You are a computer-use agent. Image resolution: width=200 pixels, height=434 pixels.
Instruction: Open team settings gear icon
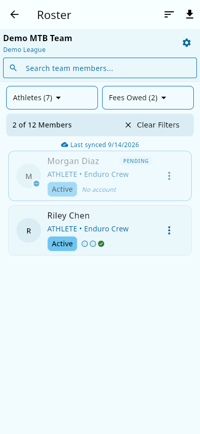pyautogui.click(x=187, y=43)
